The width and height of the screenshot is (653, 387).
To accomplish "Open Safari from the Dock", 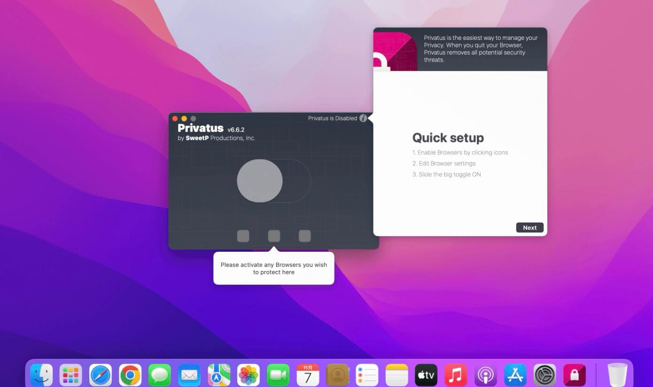I will (101, 375).
